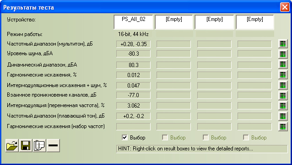Screen dimensions: 292x165
Task: Close the Результаты теста window
Action: pos(285,7)
